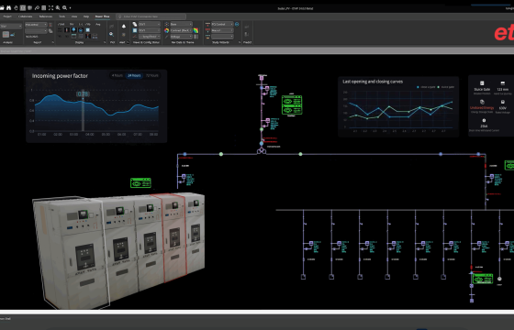The width and height of the screenshot is (514, 330).
Task: Click the fit-to-screen arrows icon in quick toolbar
Action: 50,7
